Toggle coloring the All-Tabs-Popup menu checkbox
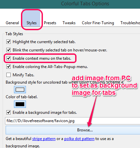Image resolution: width=140 pixels, height=148 pixels. [x=8, y=67]
